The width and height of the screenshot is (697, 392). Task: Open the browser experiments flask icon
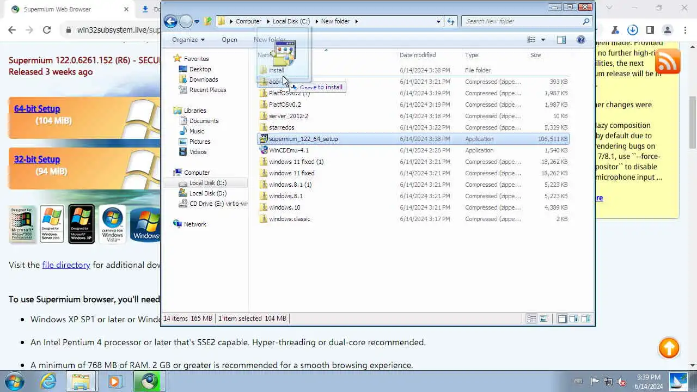point(615,30)
